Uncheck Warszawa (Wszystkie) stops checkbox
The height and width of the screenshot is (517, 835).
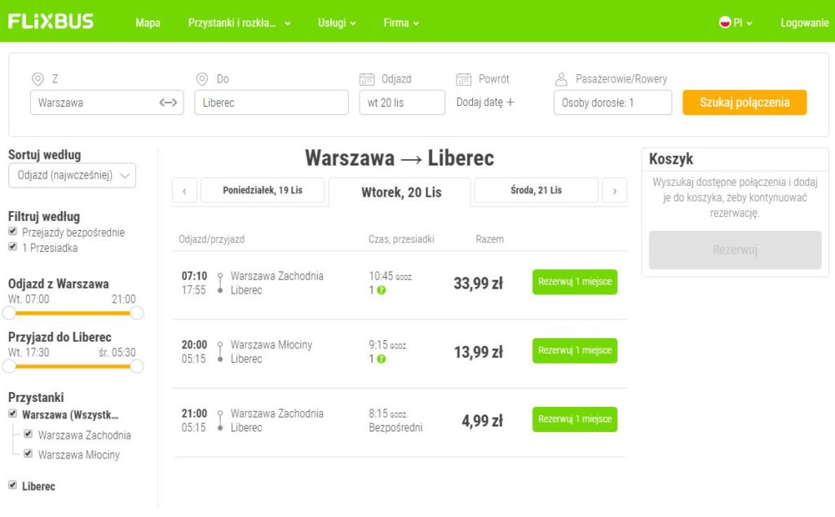(13, 413)
